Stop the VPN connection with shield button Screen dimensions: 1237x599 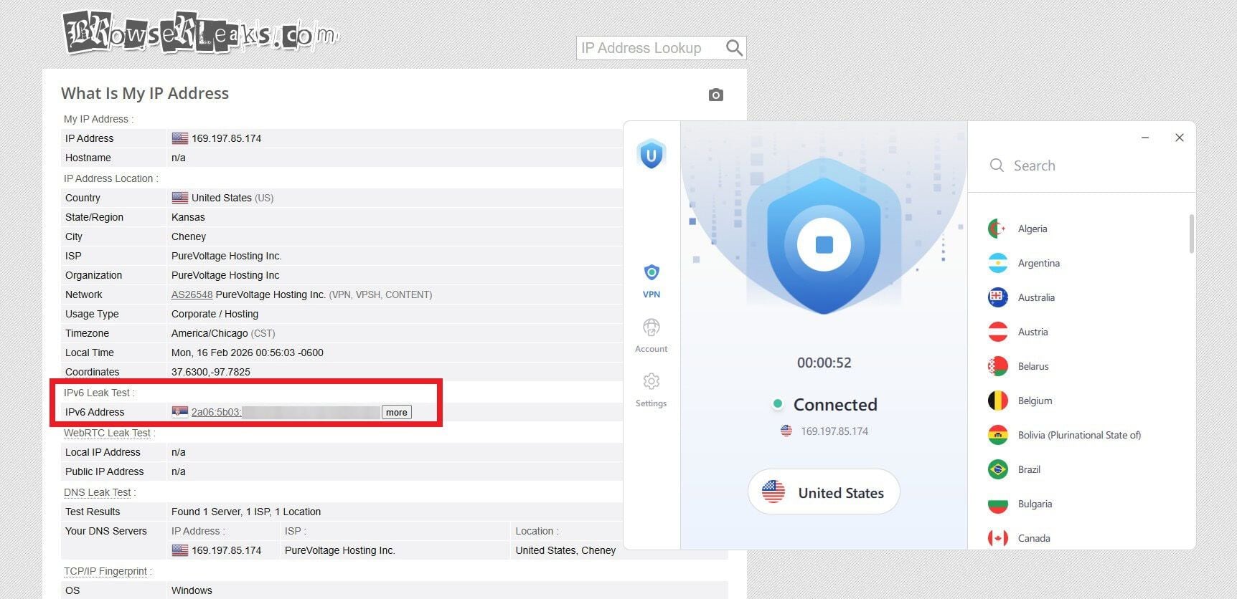(x=824, y=244)
